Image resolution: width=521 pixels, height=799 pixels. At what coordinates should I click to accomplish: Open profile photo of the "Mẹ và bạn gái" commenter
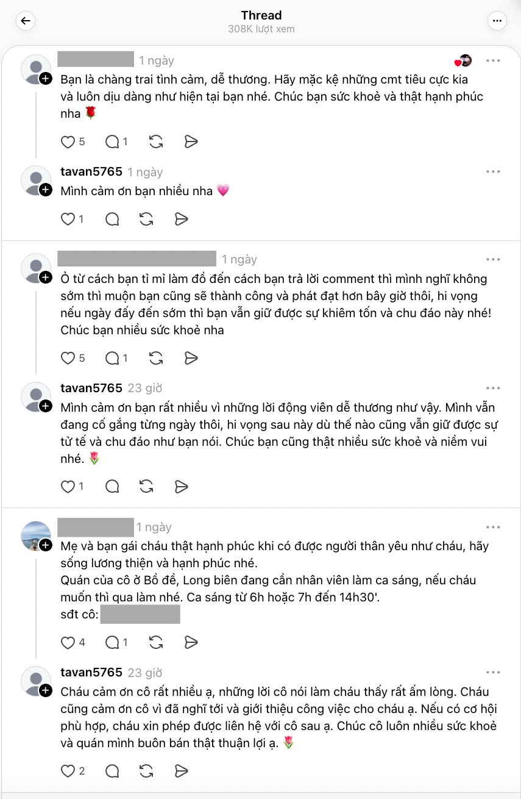(x=36, y=536)
